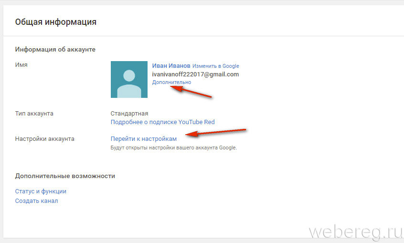The image size is (404, 243).
Task: Click the Тип аккаунта label
Action: click(x=34, y=113)
